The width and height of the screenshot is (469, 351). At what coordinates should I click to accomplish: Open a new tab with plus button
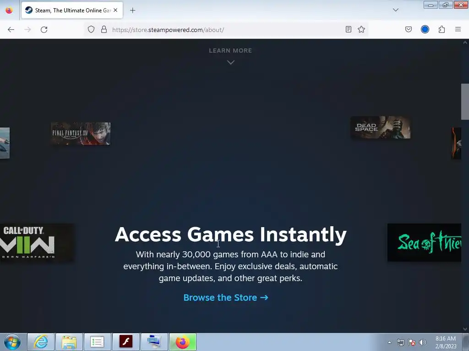[x=132, y=11]
